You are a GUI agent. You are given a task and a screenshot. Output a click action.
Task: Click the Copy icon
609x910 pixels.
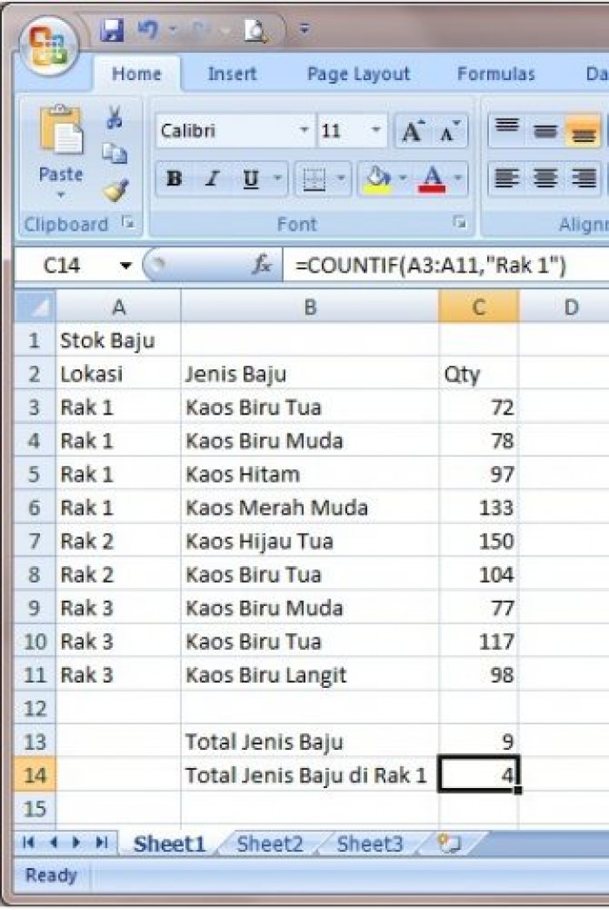(115, 154)
